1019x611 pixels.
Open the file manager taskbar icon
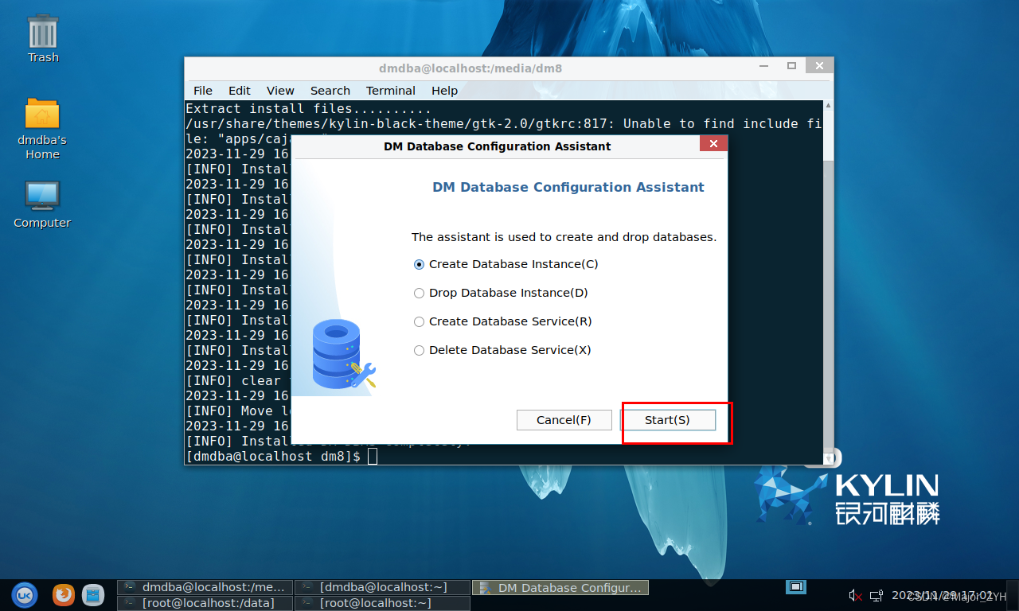pos(93,594)
